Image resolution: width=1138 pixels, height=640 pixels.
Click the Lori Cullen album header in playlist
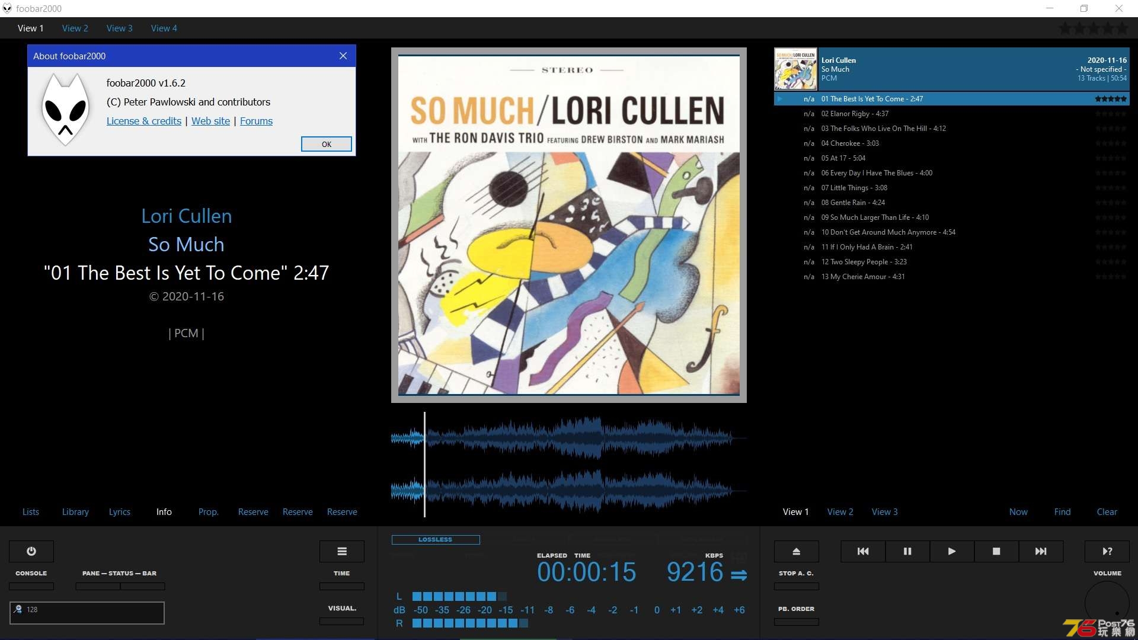[x=952, y=69]
